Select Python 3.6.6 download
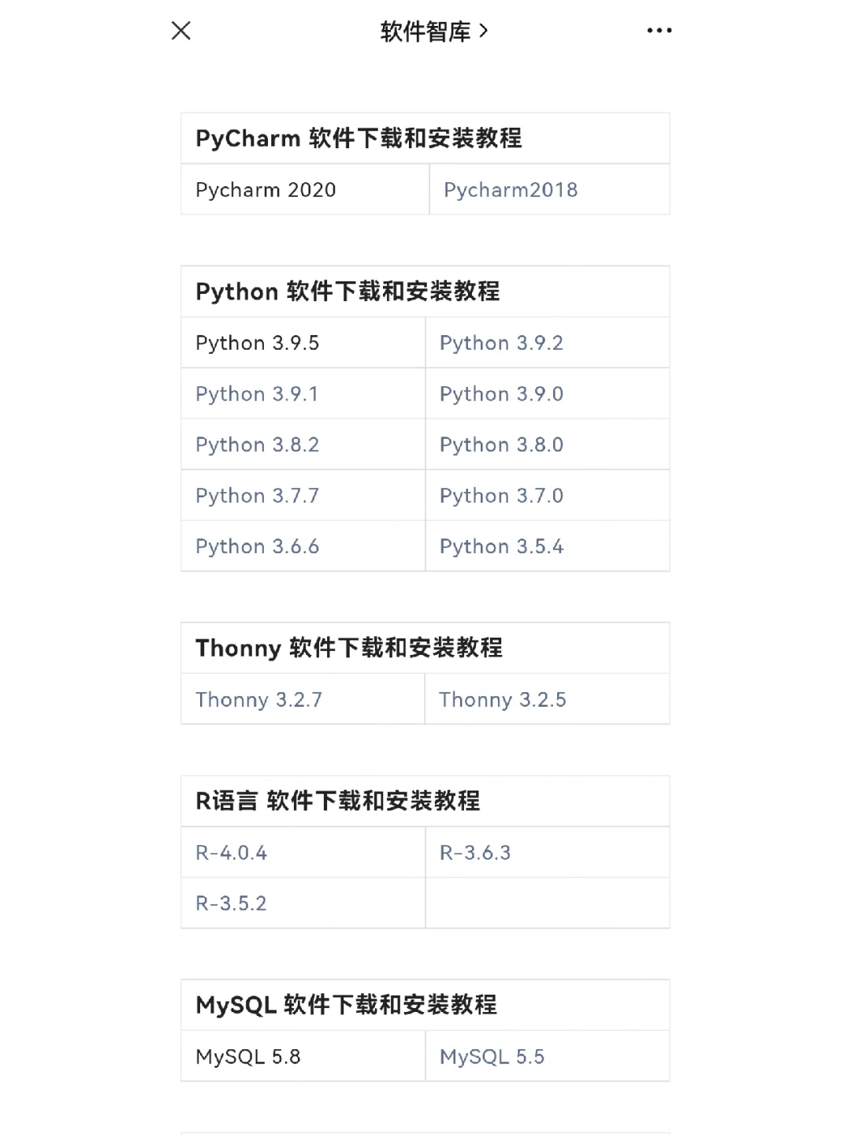 (x=258, y=546)
